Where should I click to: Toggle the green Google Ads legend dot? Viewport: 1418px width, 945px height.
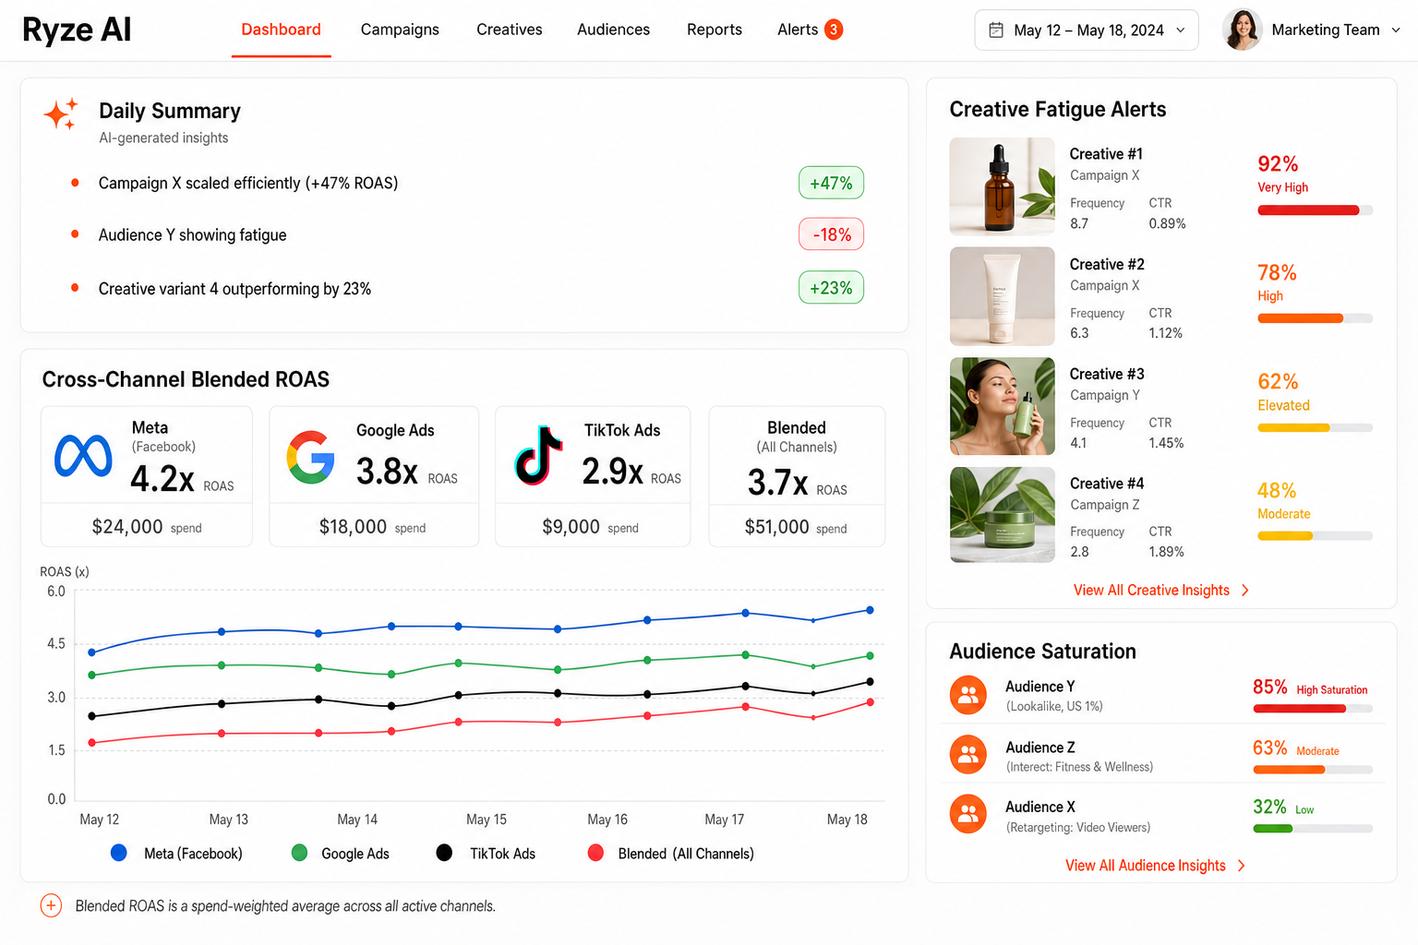299,853
